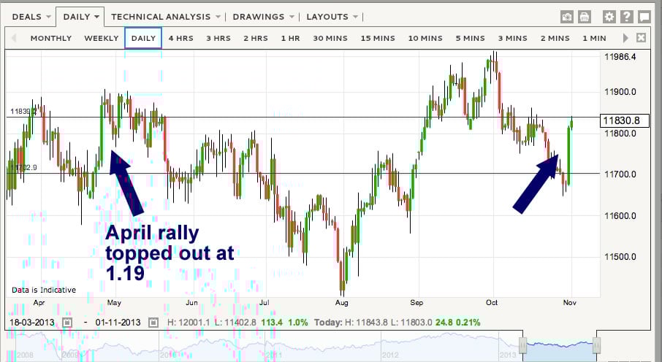Print the chart using printer icon

585,16
